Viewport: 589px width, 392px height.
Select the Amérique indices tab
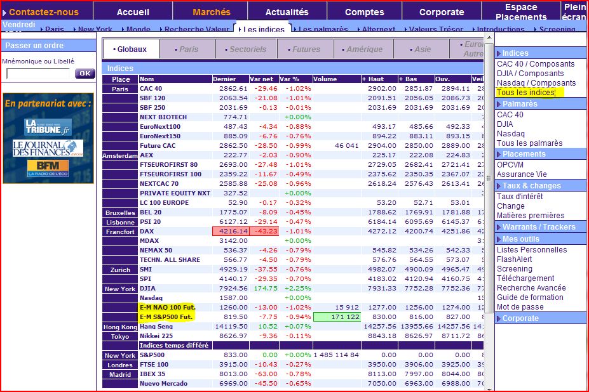tap(363, 49)
